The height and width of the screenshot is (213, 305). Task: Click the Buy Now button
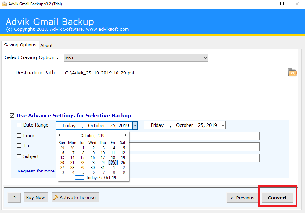36,197
